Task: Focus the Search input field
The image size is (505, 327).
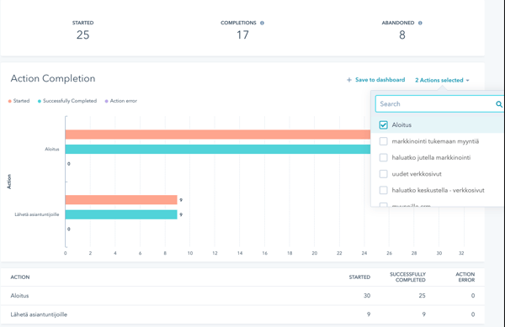Action: coord(436,104)
